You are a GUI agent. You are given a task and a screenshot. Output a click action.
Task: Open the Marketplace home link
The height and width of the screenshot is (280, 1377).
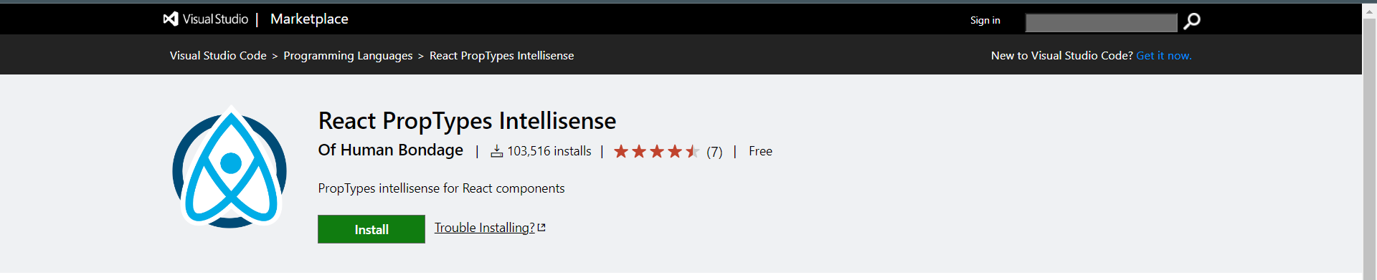(309, 19)
